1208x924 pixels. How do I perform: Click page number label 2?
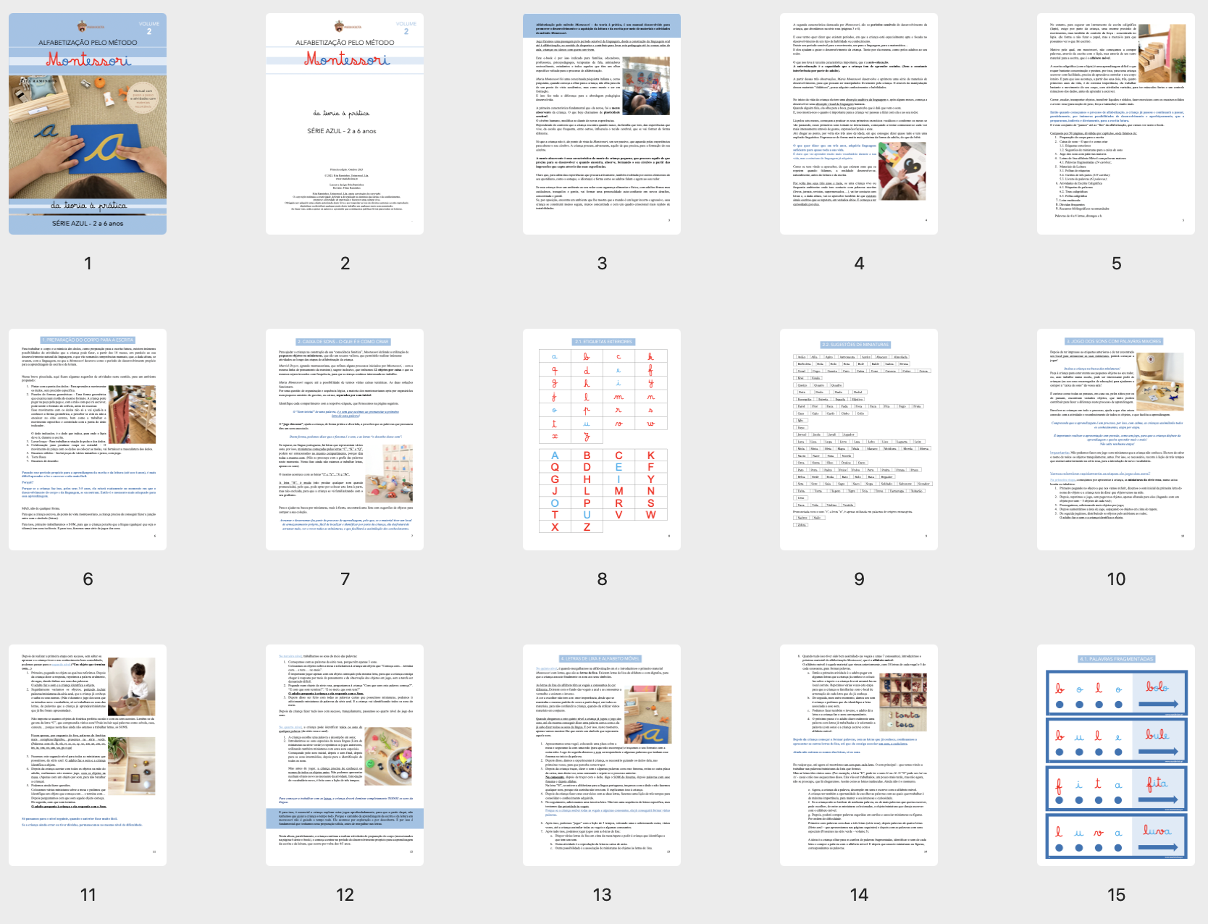click(345, 264)
